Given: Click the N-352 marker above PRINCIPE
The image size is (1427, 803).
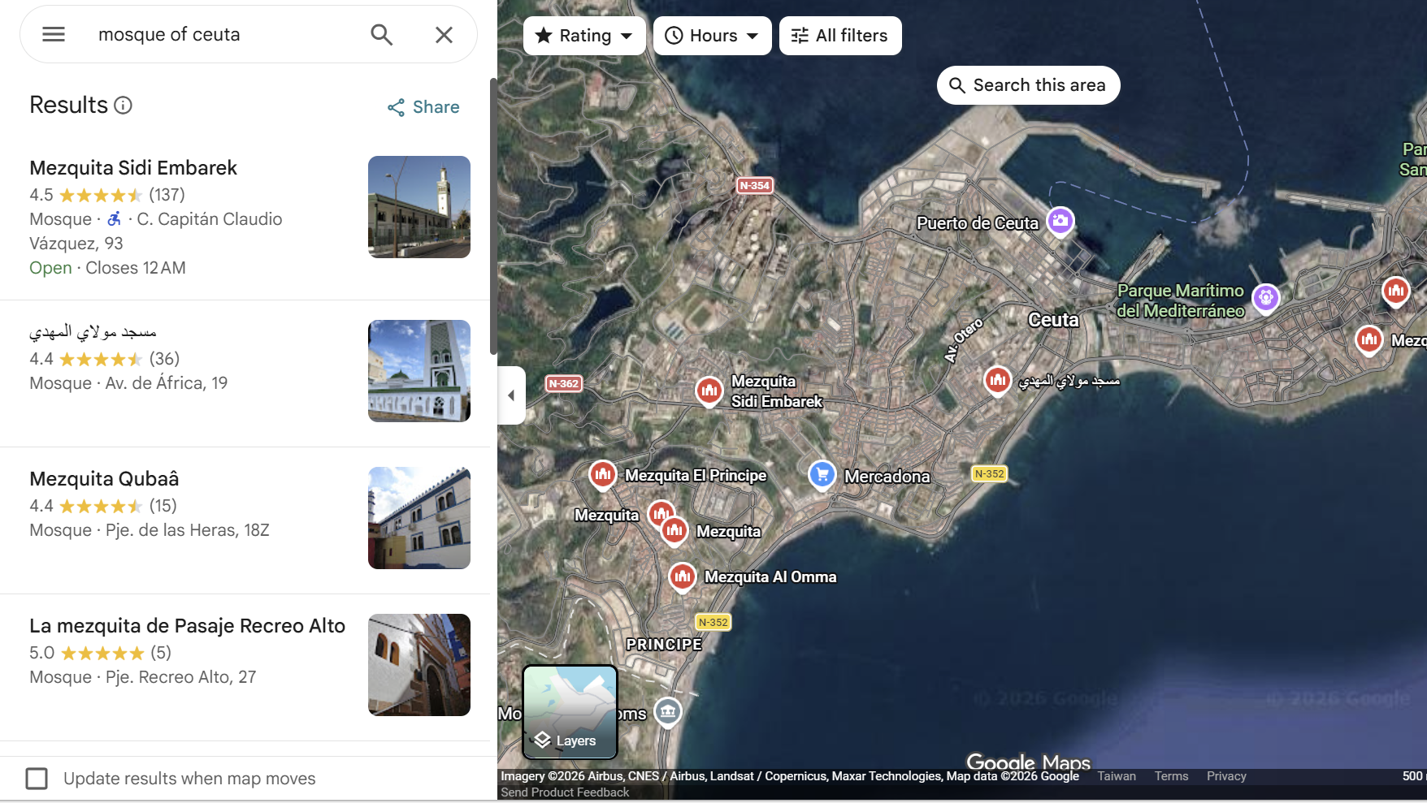Looking at the screenshot, I should [713, 622].
